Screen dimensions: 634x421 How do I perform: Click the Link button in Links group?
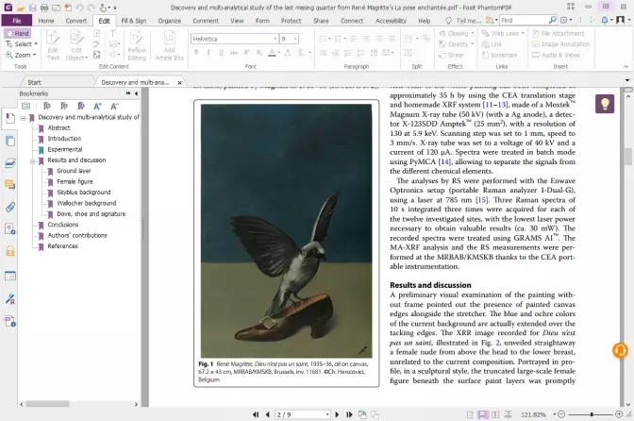(492, 44)
